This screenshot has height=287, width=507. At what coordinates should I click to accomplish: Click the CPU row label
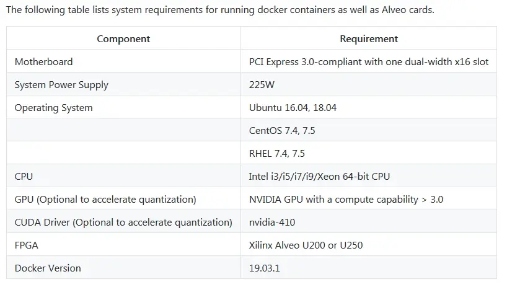pos(24,176)
